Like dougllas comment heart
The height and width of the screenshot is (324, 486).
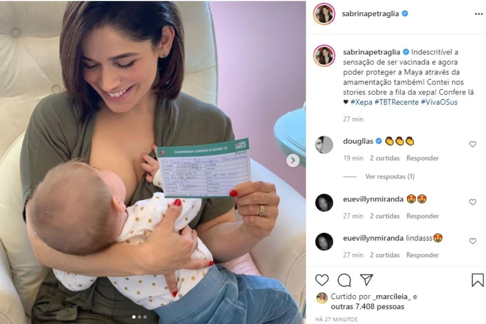pyautogui.click(x=473, y=144)
